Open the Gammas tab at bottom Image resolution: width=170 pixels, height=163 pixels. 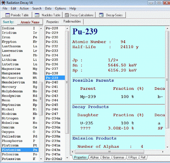click(119, 157)
